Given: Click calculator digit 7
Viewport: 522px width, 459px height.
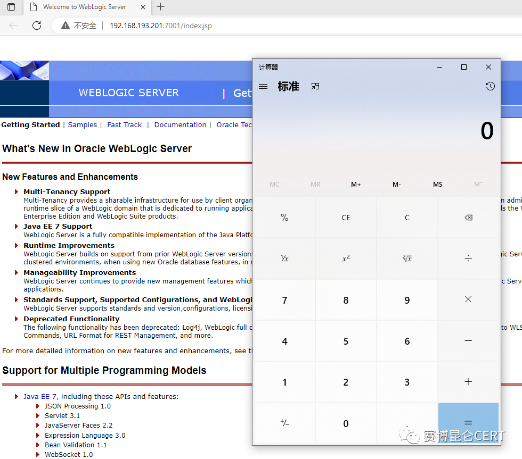Looking at the screenshot, I should (x=284, y=300).
